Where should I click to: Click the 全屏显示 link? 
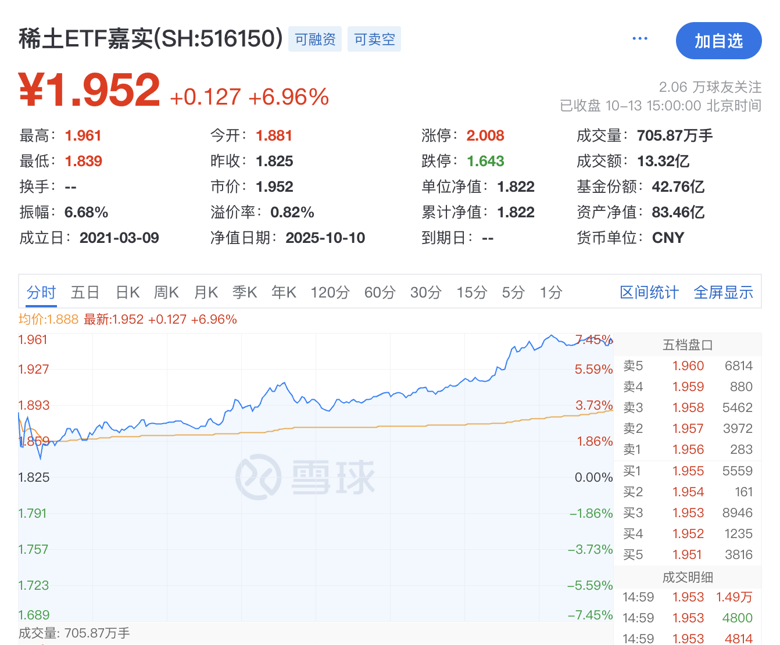[x=723, y=292]
